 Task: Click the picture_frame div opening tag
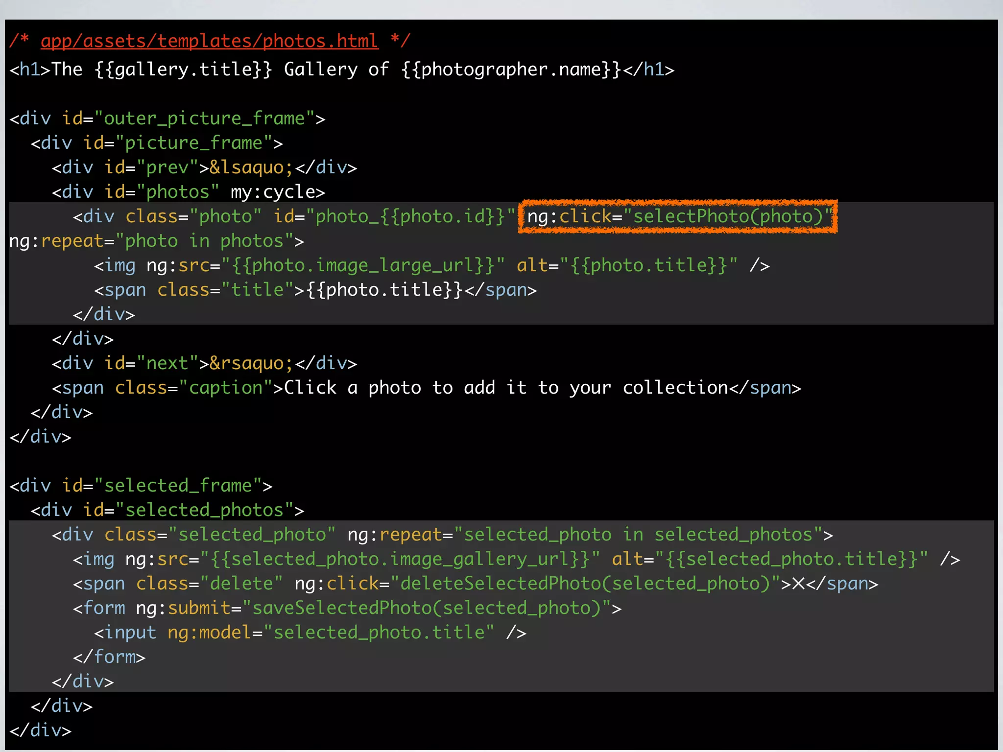157,143
